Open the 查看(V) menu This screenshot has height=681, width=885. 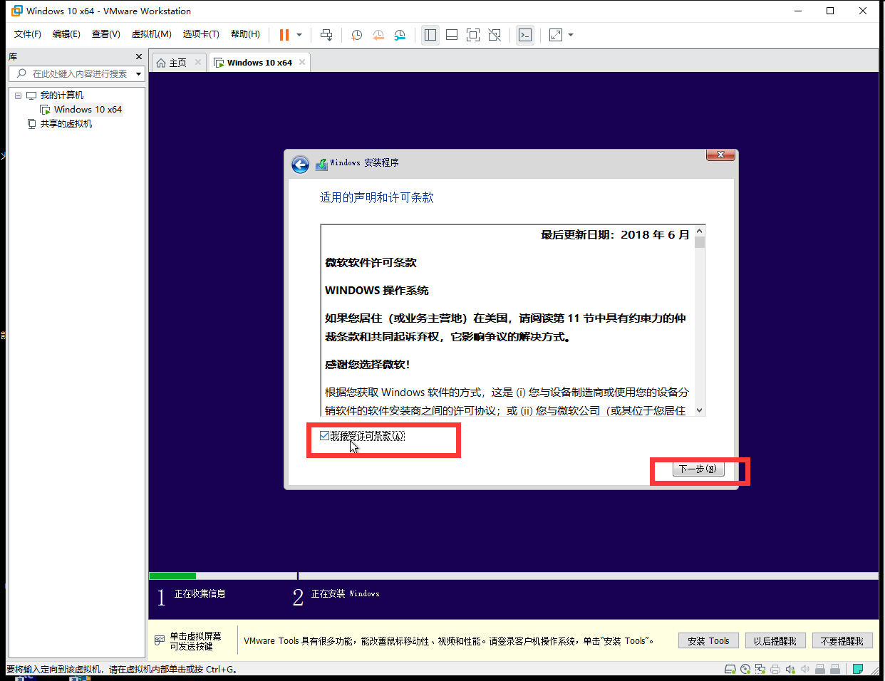point(106,34)
